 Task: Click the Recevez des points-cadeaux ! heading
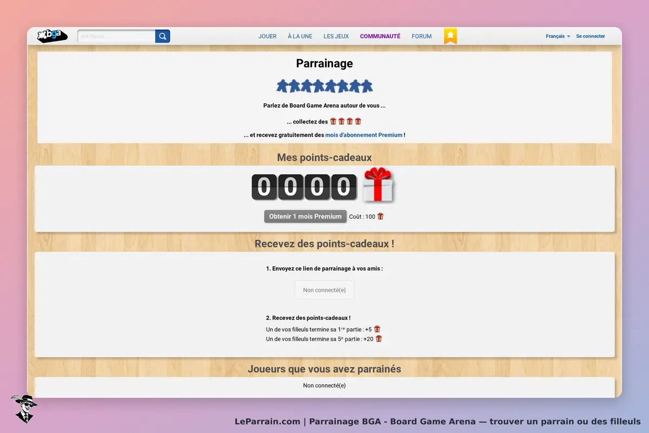(x=325, y=244)
